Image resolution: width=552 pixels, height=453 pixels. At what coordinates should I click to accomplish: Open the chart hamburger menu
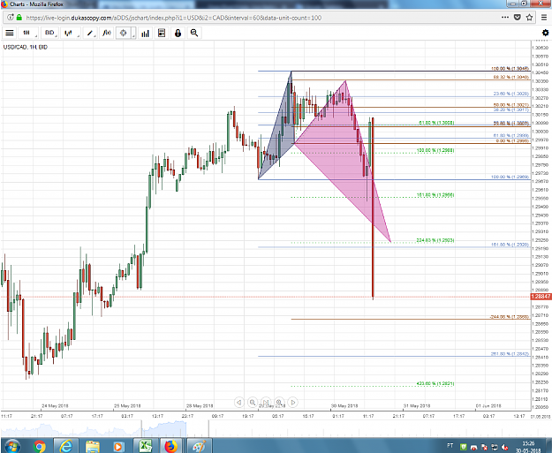pyautogui.click(x=10, y=33)
